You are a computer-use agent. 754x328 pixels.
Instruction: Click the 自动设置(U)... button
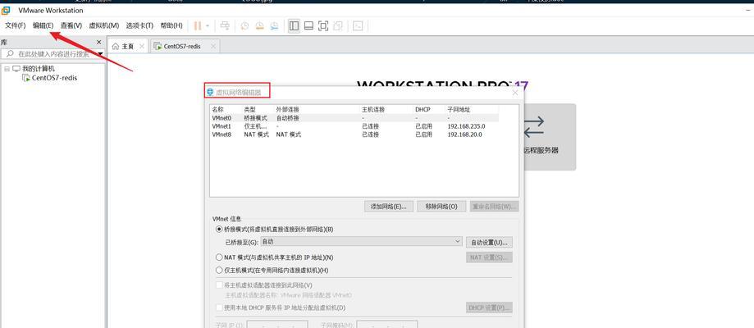[489, 242]
